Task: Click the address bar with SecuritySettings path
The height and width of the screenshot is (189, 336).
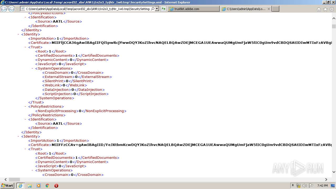Action: [x=88, y=9]
